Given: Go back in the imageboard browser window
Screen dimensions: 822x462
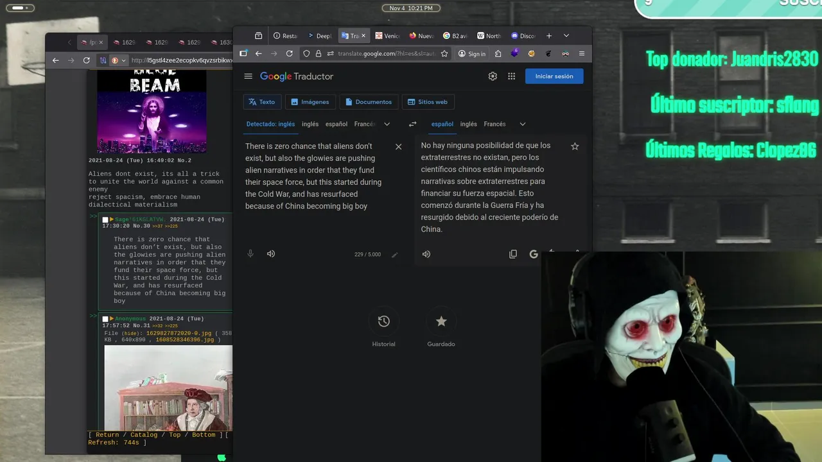Looking at the screenshot, I should 56,60.
